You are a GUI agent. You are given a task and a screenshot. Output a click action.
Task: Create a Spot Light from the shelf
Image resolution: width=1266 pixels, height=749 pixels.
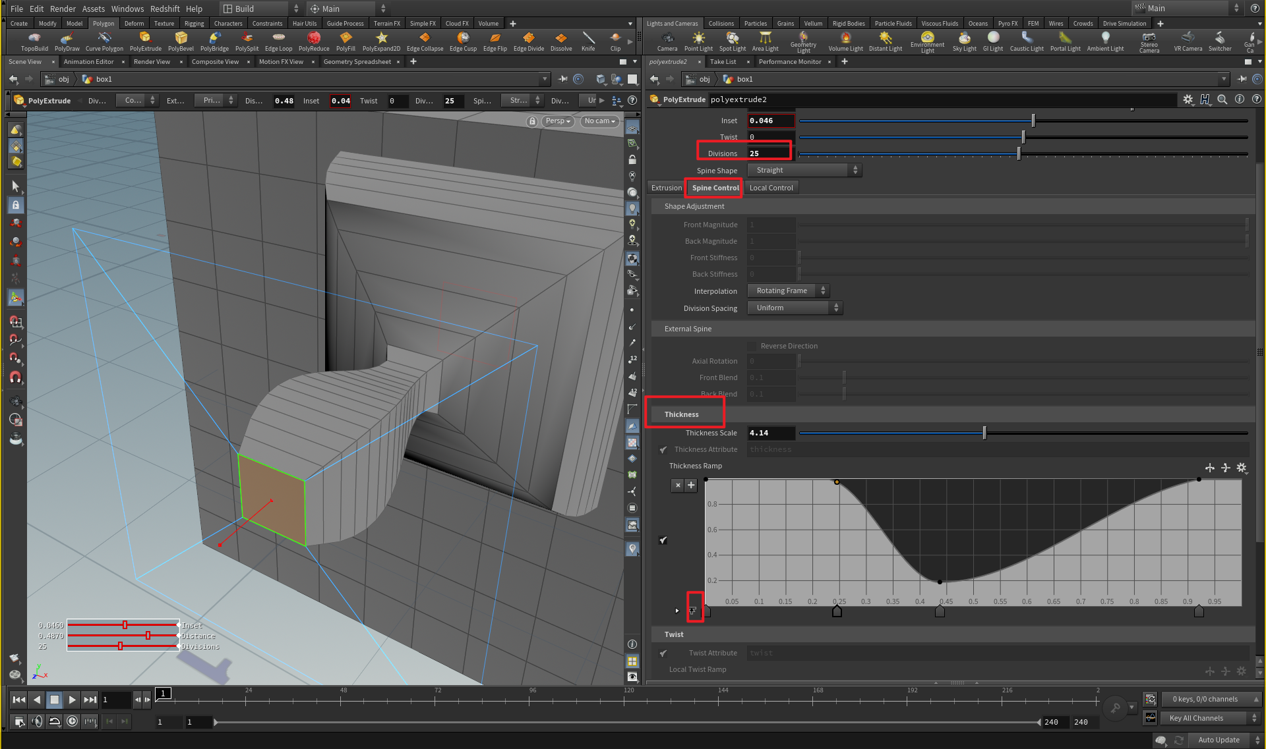pos(731,41)
